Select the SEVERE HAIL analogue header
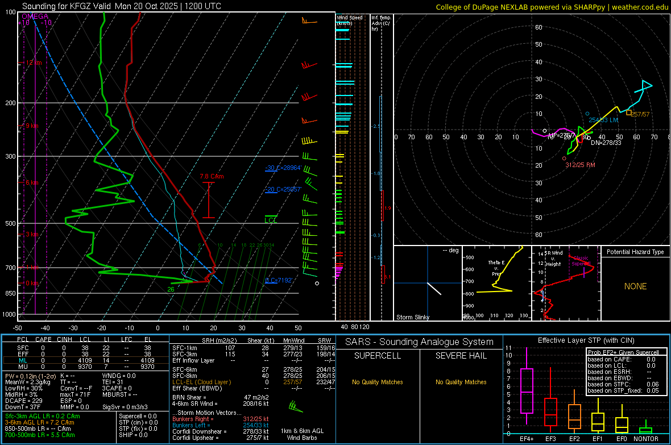 [x=461, y=356]
